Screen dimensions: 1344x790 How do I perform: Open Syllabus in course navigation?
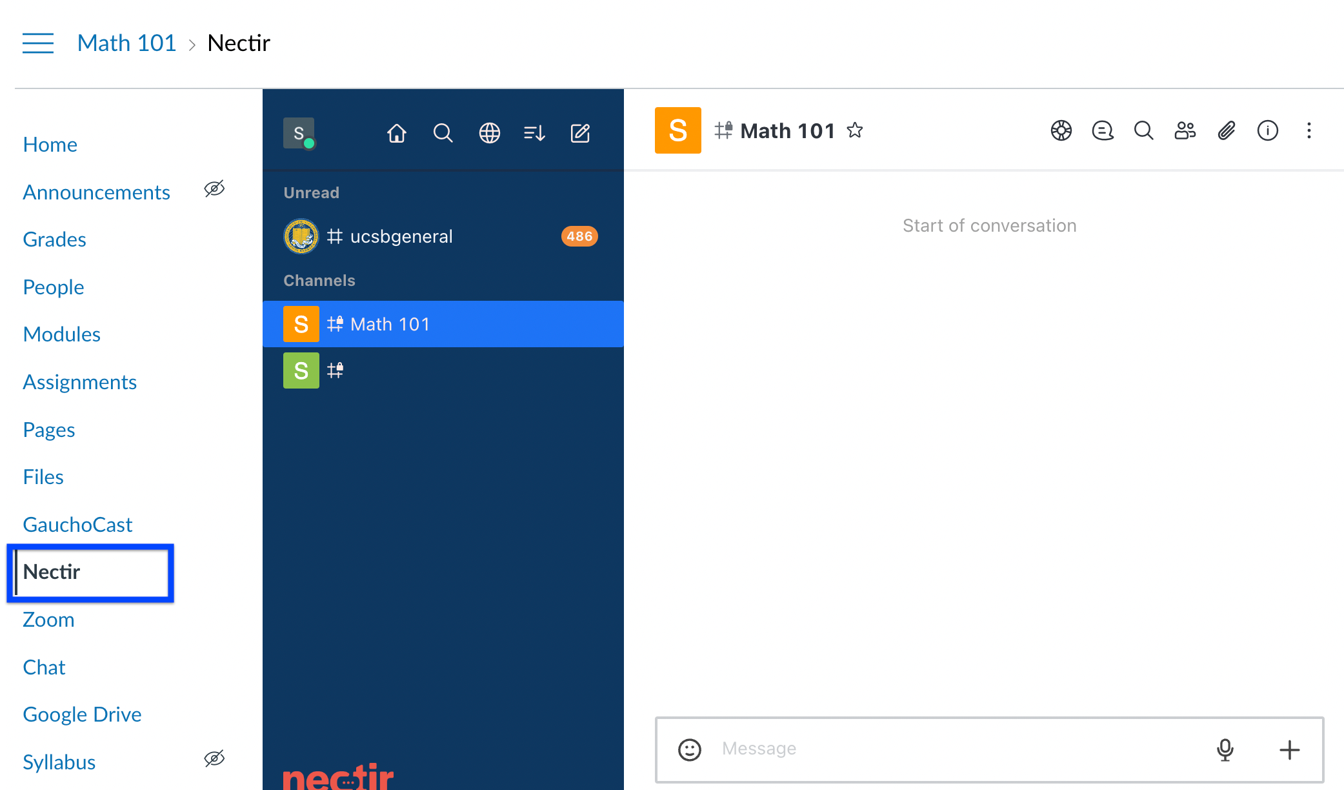pos(59,762)
